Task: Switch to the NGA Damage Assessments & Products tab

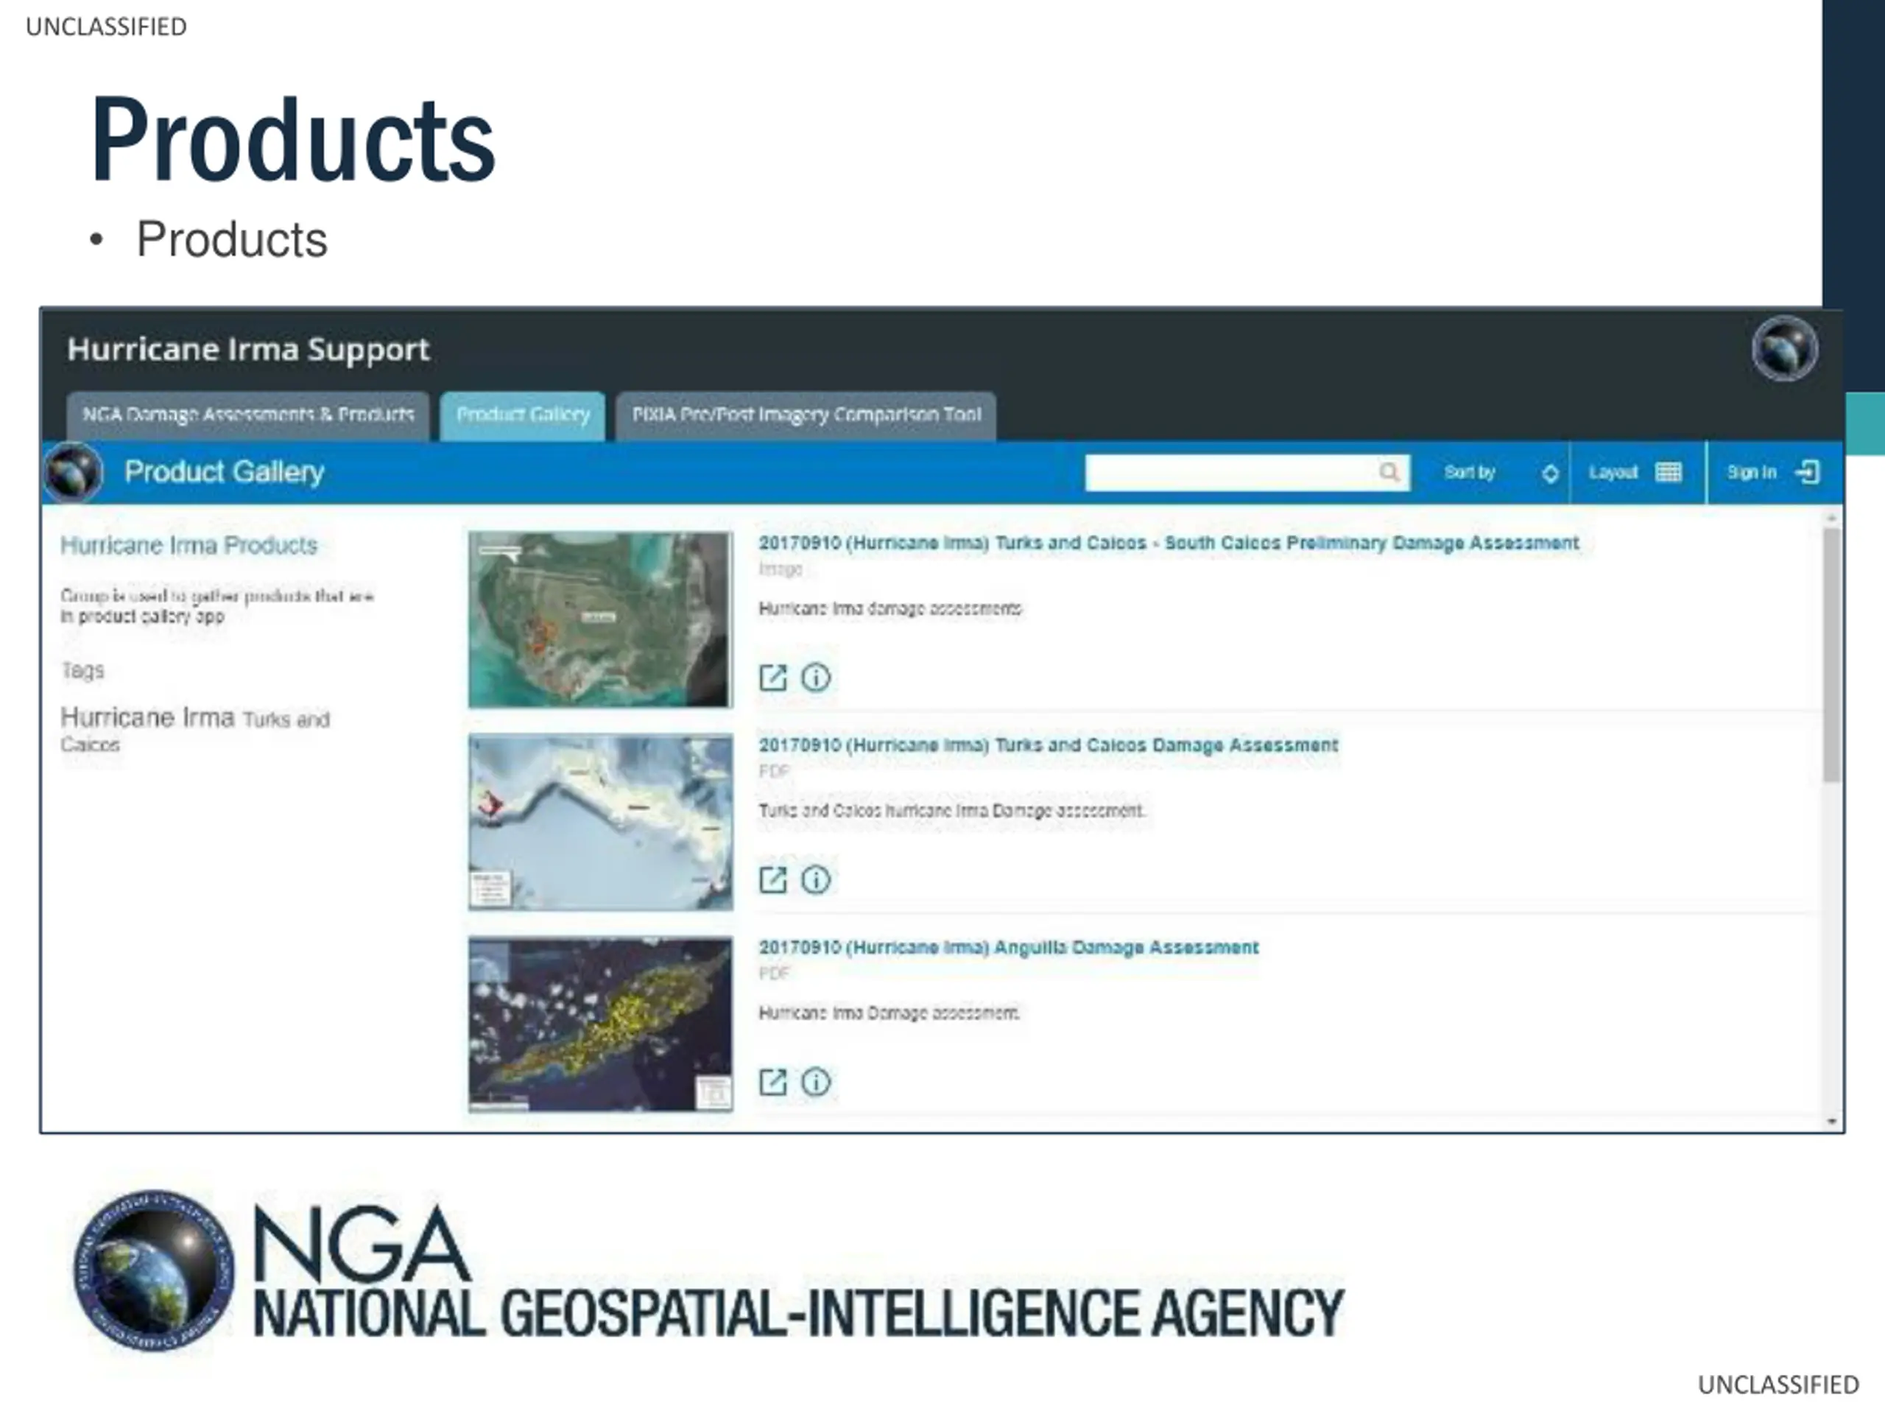Action: [x=248, y=416]
